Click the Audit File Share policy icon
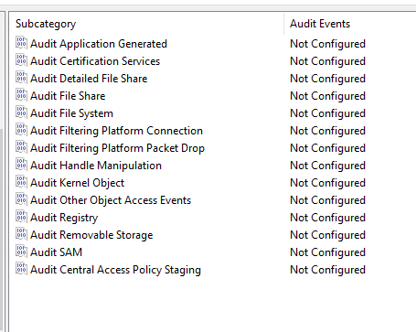This screenshot has width=416, height=332. (x=21, y=95)
